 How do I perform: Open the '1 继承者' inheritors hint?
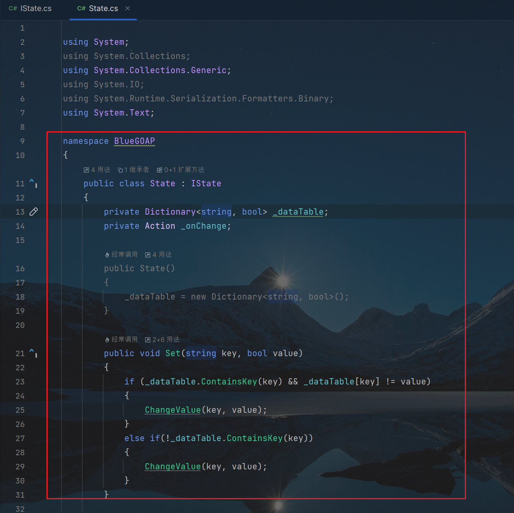[133, 169]
